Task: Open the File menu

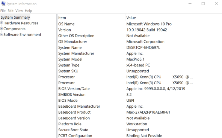Action: tap(3, 11)
